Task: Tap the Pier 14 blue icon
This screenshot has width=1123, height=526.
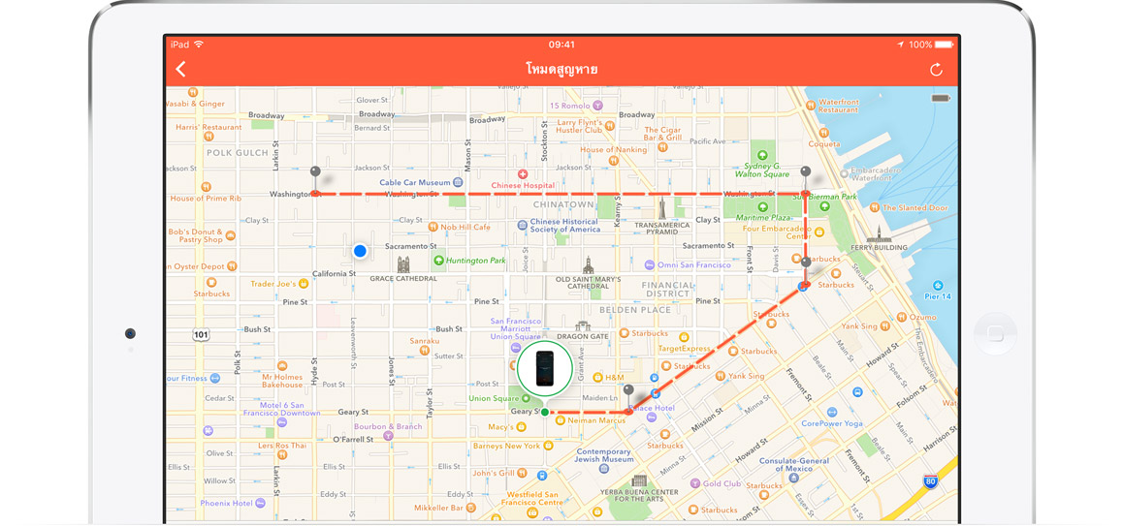Action: tap(938, 285)
